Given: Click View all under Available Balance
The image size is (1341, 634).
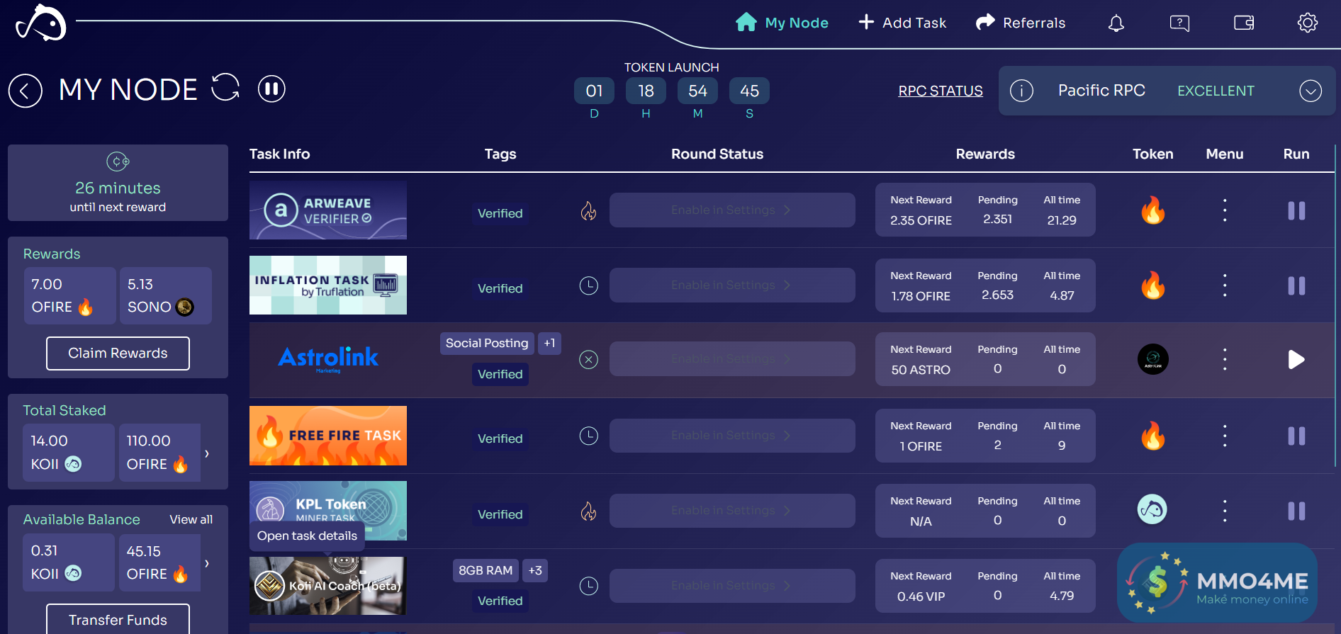Looking at the screenshot, I should pos(191,519).
